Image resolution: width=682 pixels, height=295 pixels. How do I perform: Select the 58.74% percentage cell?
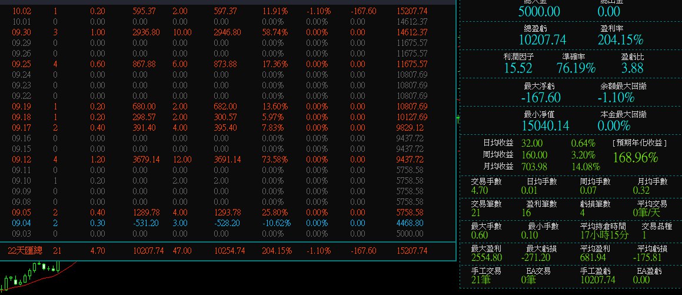(275, 32)
